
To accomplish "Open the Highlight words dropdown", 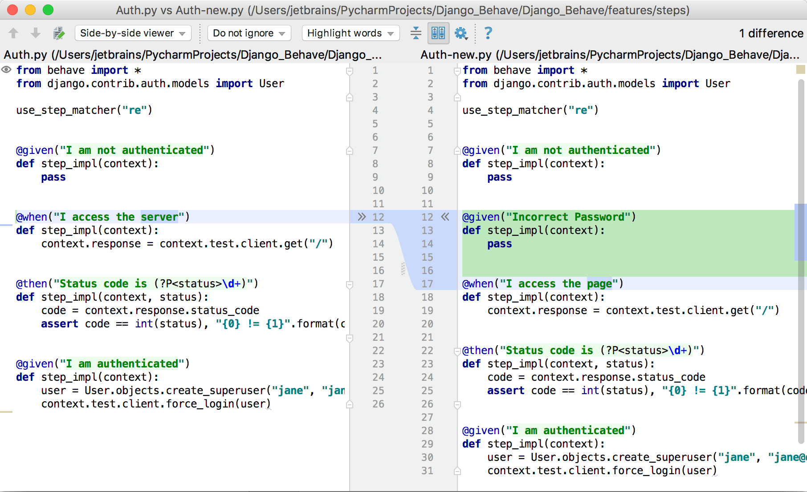I will click(350, 33).
